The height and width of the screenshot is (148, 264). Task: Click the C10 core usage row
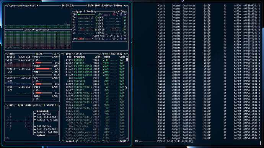[x=113, y=30]
